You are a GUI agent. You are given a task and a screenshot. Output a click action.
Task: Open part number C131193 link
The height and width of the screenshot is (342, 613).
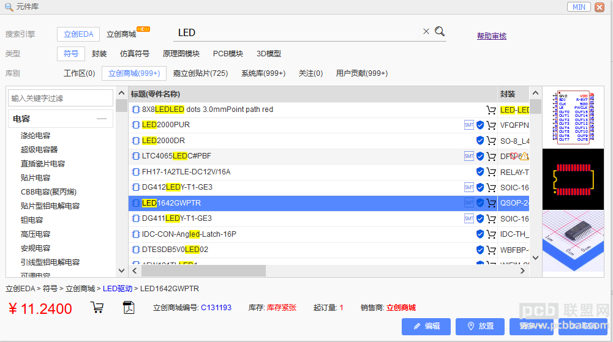coord(216,308)
